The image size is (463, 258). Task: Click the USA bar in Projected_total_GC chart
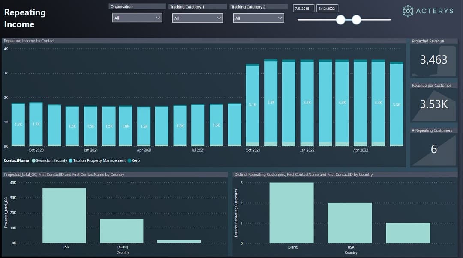(x=64, y=215)
